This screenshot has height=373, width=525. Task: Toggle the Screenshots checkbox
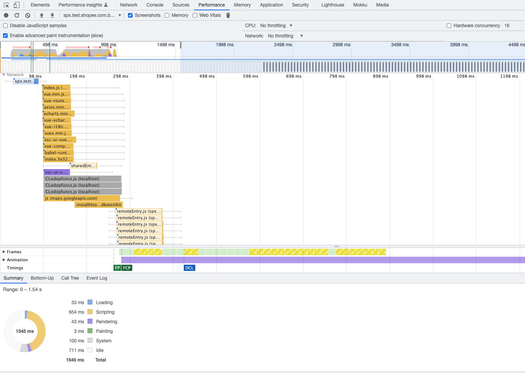pyautogui.click(x=130, y=15)
